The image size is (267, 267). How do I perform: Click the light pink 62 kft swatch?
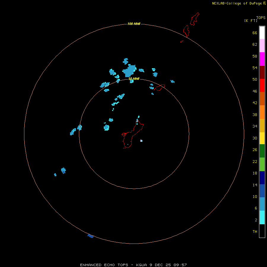point(262,46)
